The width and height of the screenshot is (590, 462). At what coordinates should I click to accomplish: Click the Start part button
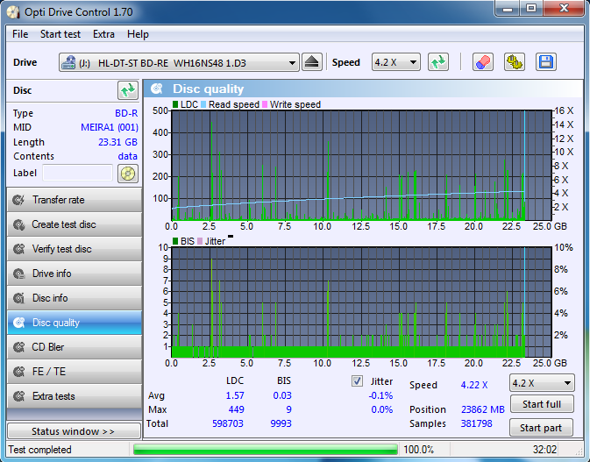click(541, 428)
